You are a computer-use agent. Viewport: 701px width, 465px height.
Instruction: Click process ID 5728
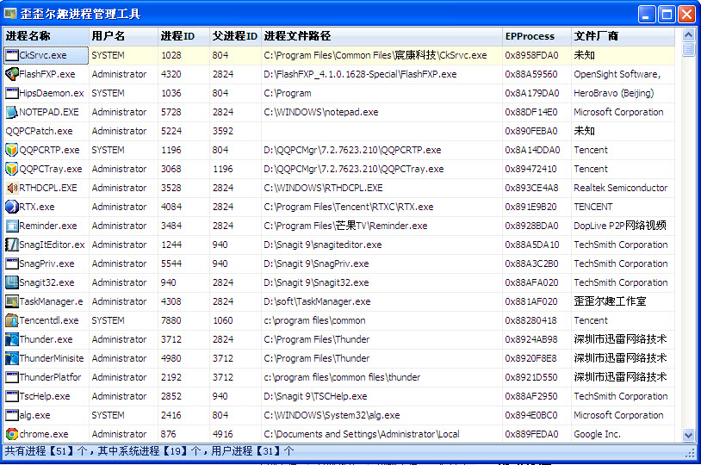click(x=171, y=112)
